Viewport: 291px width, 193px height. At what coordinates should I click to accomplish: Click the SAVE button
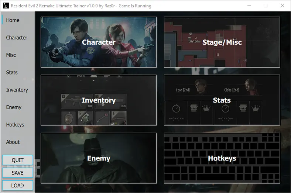[18, 173]
